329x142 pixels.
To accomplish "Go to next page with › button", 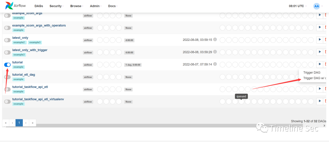I will pyautogui.click(x=26, y=123).
